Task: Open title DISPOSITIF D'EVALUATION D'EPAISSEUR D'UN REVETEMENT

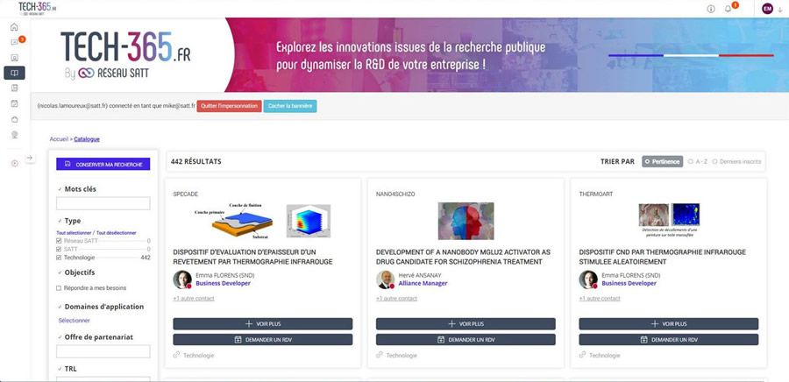Action: [252, 257]
